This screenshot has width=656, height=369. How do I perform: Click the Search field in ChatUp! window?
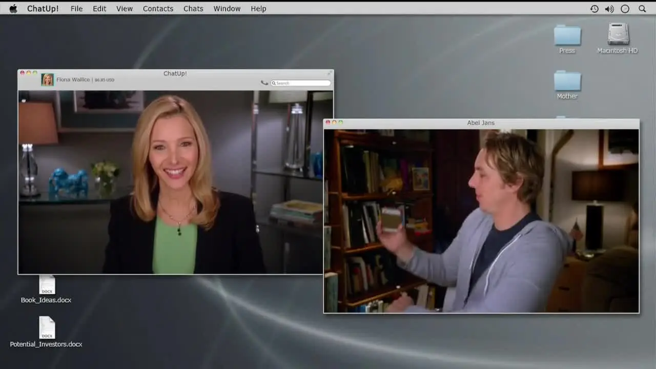click(300, 83)
